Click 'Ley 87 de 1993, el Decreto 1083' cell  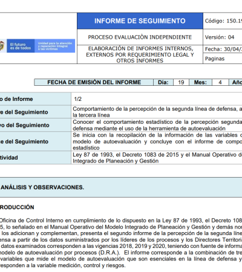tap(157, 158)
